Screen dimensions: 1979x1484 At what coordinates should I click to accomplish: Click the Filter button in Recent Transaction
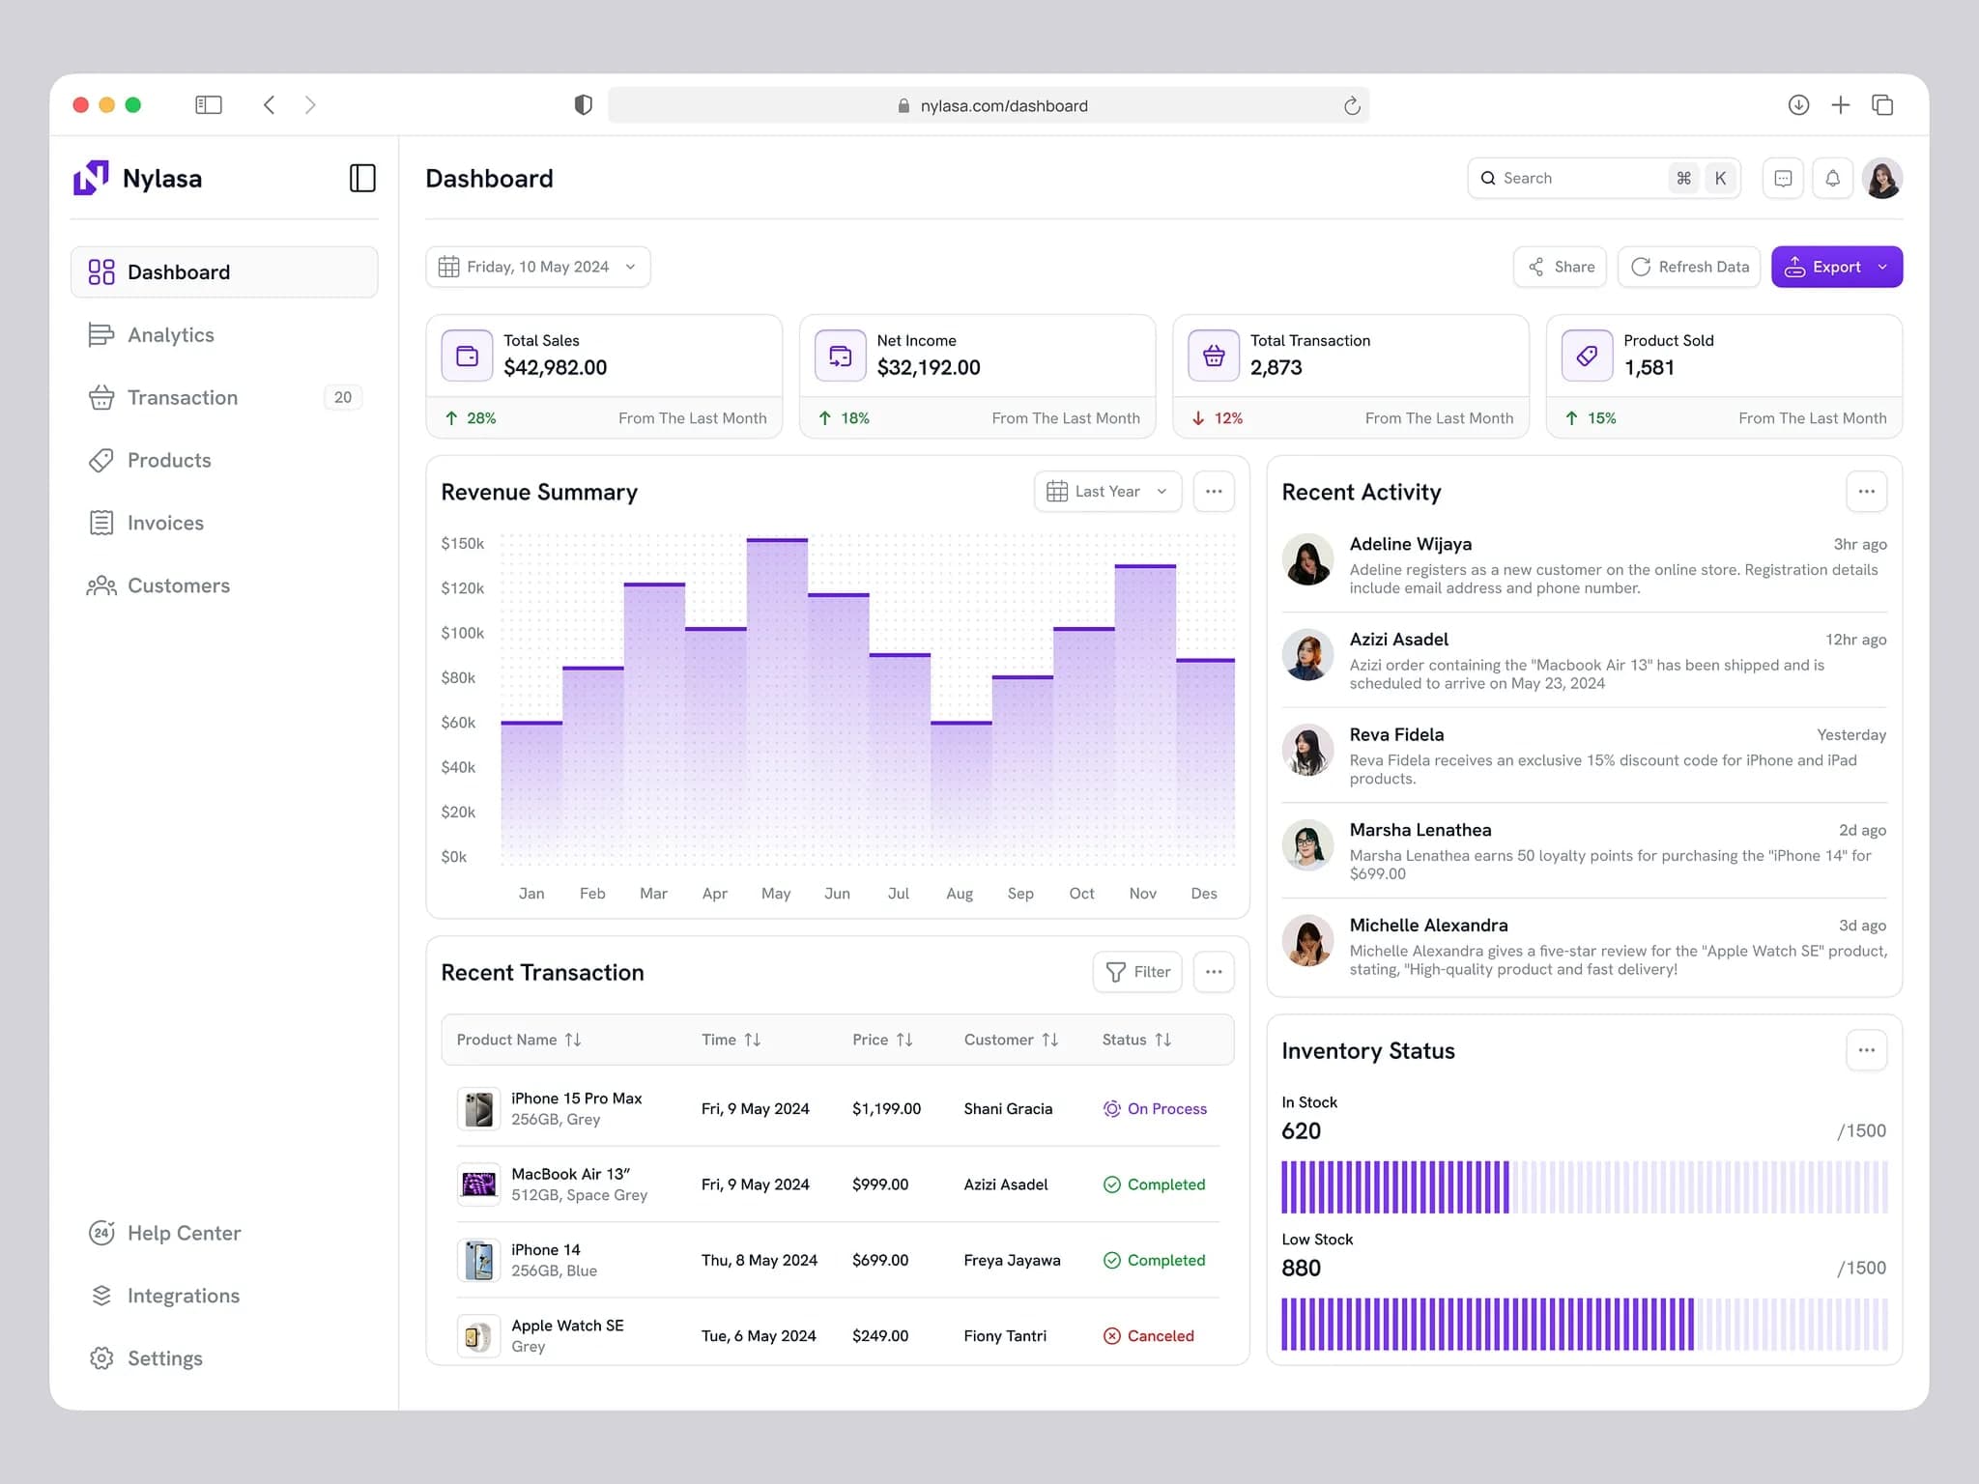[1137, 972]
